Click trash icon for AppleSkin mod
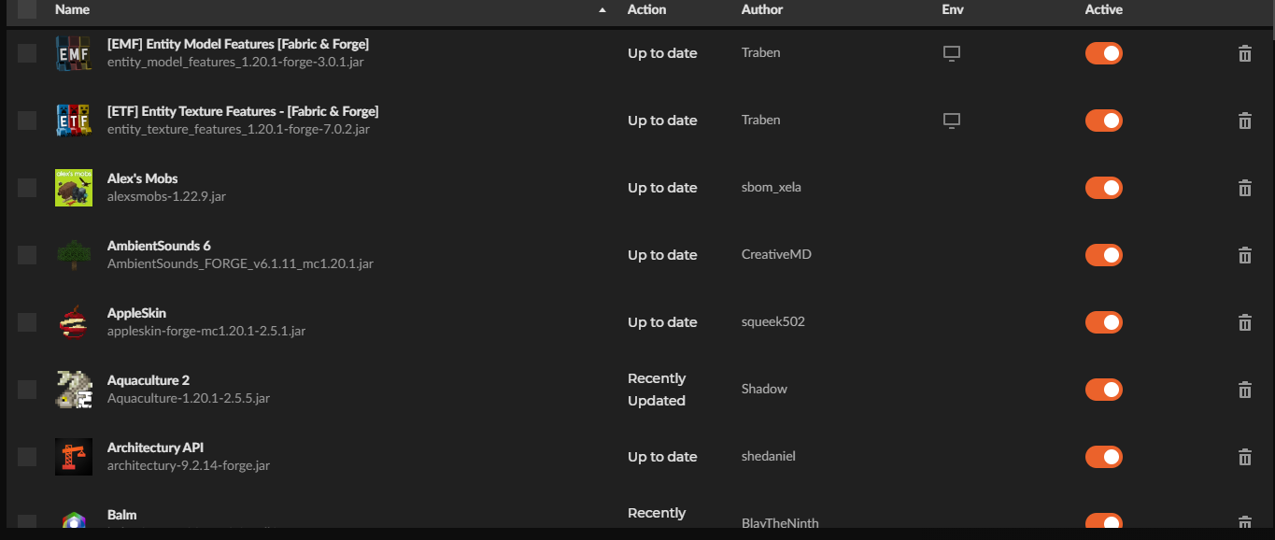Viewport: 1275px width, 540px height. pos(1244,322)
